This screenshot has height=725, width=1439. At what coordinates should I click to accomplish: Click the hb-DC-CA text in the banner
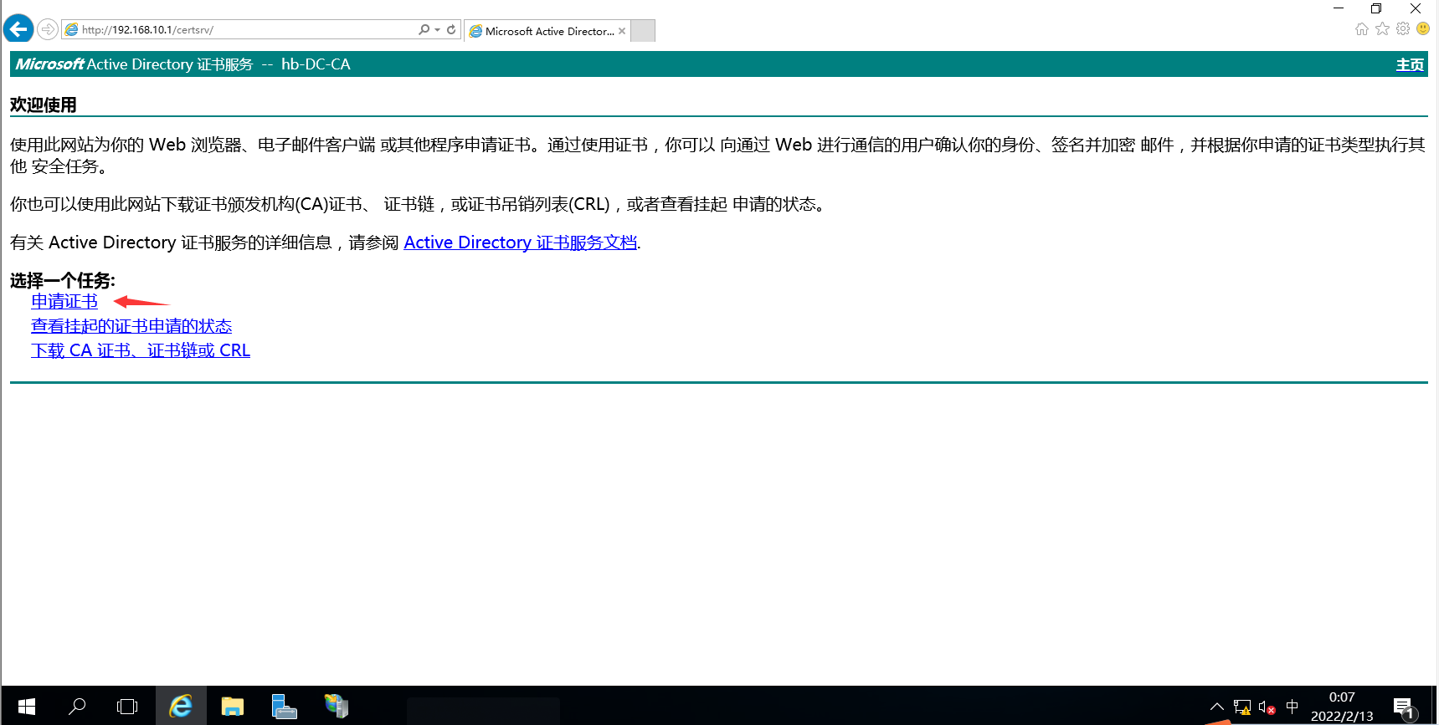316,64
